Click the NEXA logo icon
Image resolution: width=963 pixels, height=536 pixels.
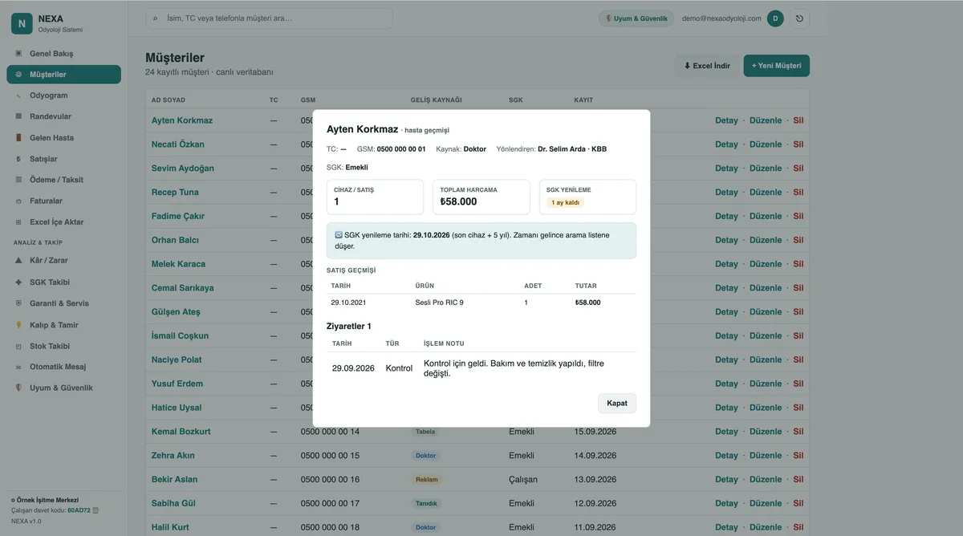[x=22, y=24]
